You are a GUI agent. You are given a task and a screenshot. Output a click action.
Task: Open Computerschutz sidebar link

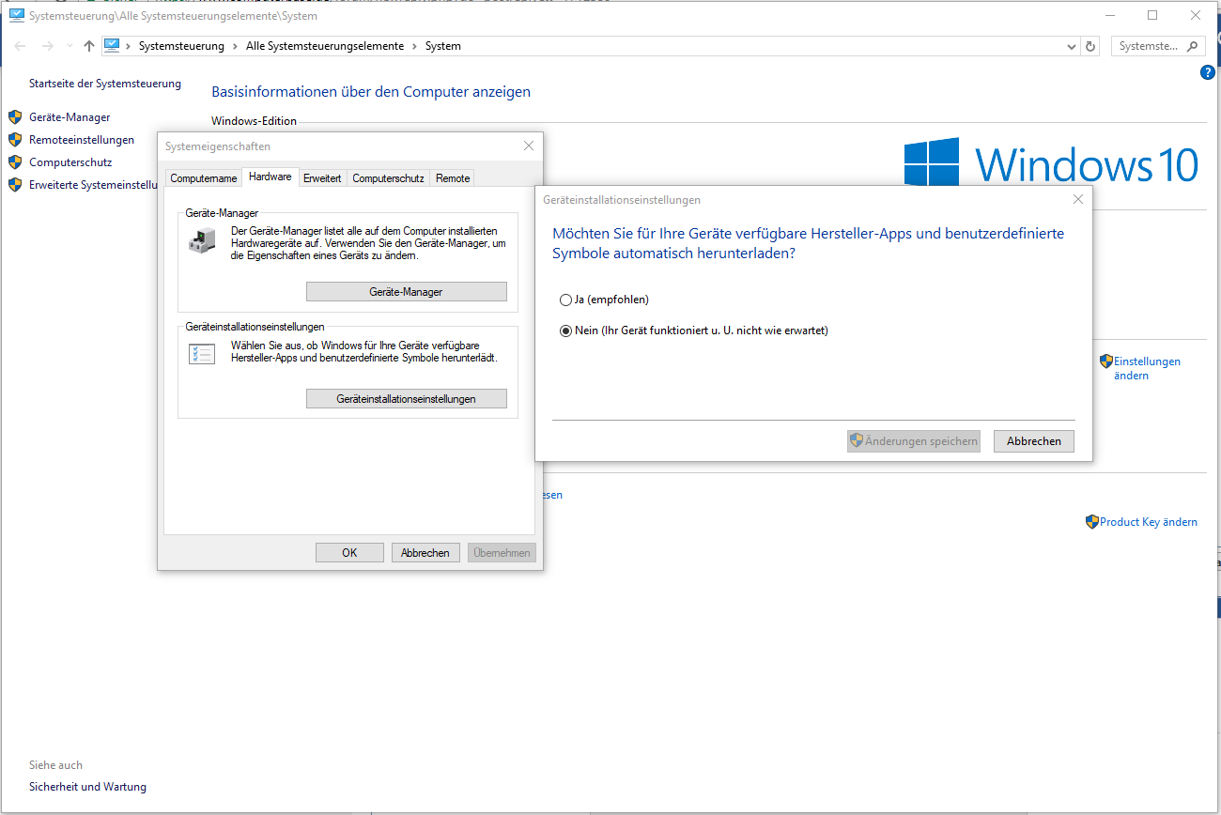pos(70,162)
